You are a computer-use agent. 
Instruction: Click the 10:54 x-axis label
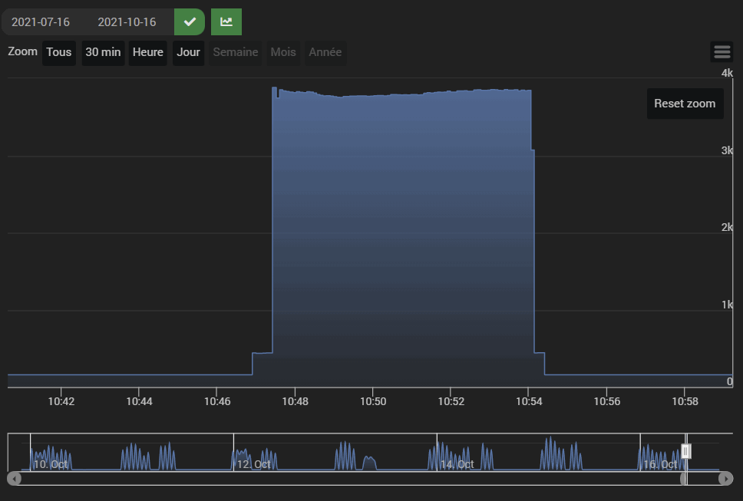pos(529,401)
